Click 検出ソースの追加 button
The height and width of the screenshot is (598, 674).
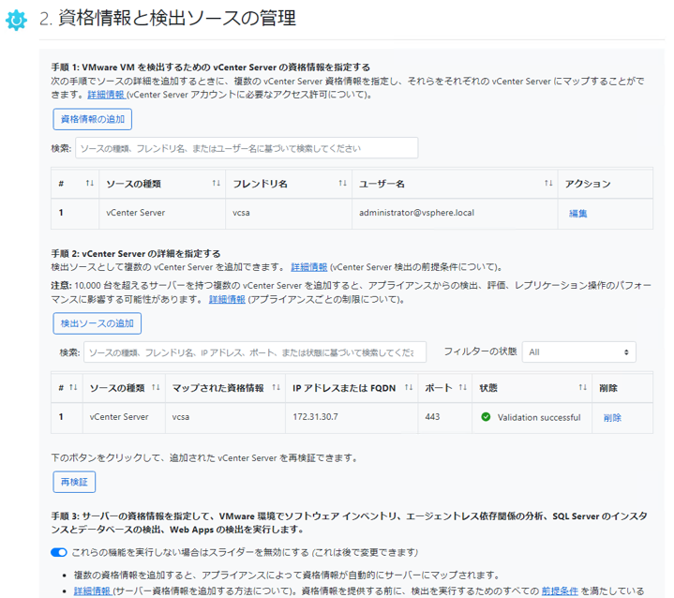pos(97,323)
